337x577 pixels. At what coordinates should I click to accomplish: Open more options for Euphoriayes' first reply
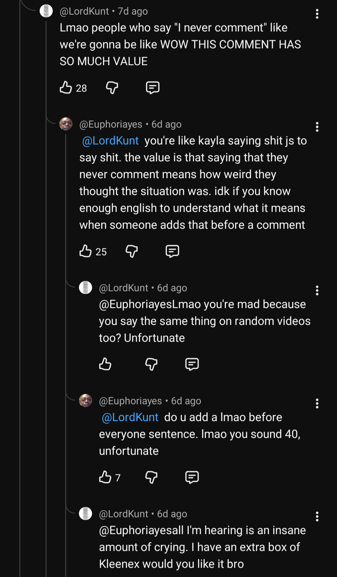(317, 127)
